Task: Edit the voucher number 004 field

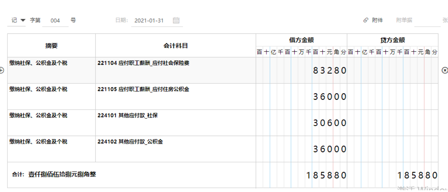Action: coord(55,20)
